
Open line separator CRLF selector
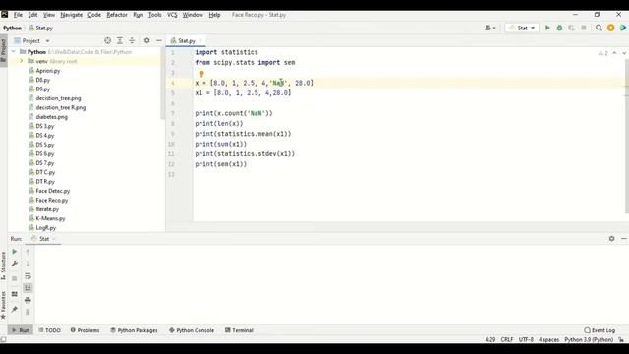pos(507,339)
